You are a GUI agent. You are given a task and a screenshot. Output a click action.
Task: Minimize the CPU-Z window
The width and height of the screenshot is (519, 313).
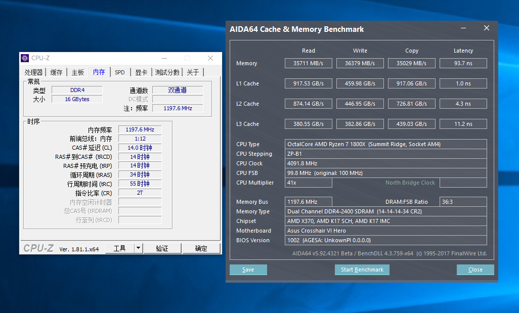164,58
